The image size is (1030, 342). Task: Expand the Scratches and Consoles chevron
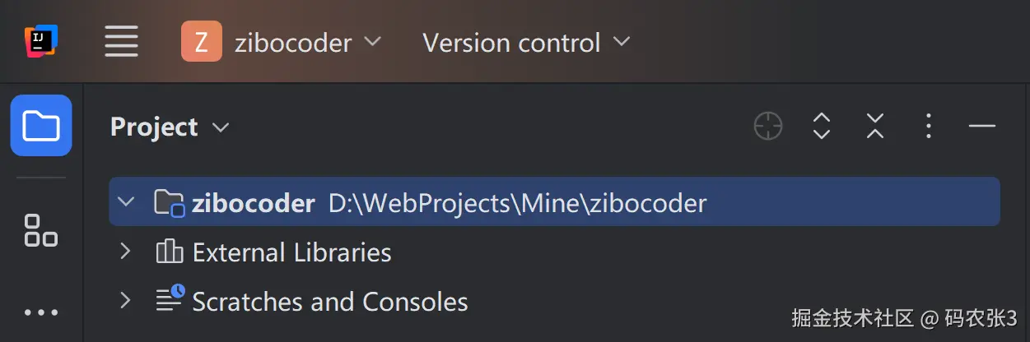pos(126,300)
